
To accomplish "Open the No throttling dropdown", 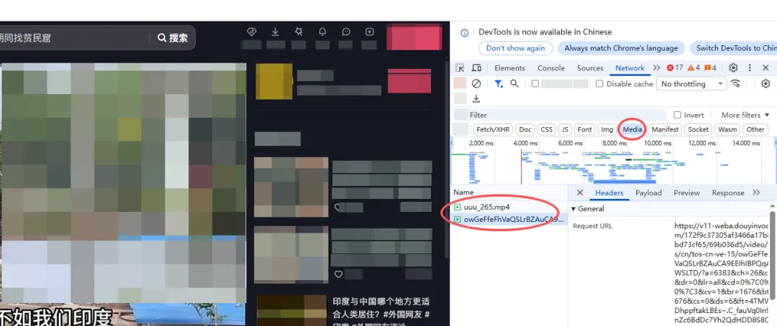I will pos(691,83).
